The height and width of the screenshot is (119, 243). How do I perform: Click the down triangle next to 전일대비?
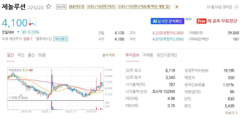click(18, 32)
